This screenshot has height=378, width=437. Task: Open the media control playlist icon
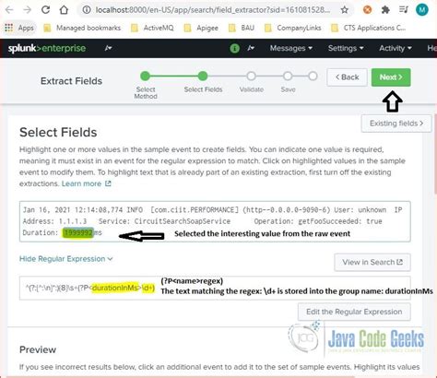pos(404,10)
